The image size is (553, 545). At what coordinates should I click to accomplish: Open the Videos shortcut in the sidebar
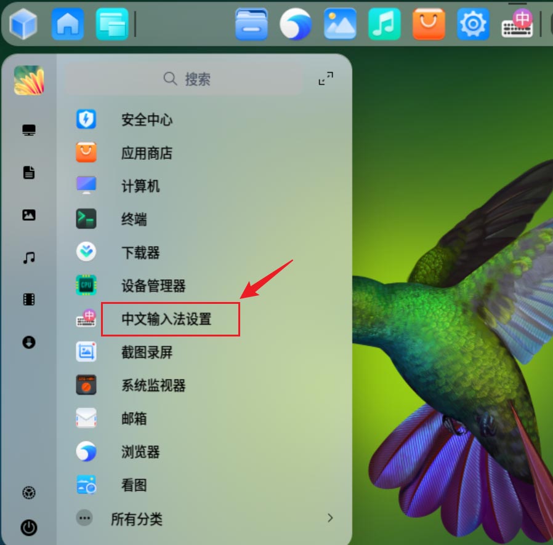tap(29, 300)
